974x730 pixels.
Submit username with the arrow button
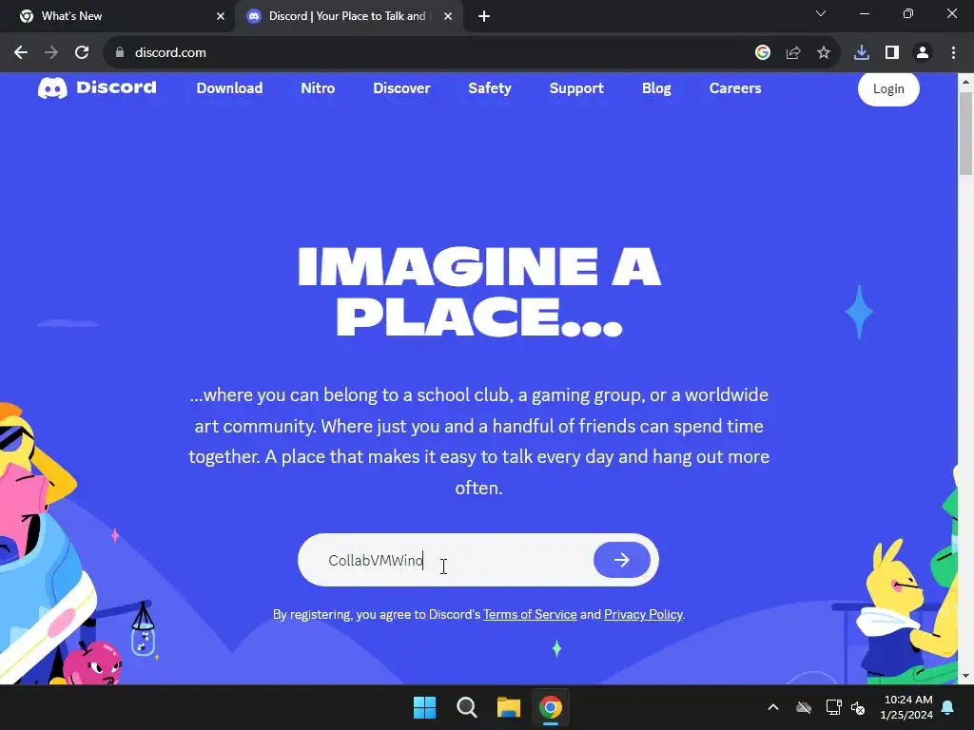[622, 560]
